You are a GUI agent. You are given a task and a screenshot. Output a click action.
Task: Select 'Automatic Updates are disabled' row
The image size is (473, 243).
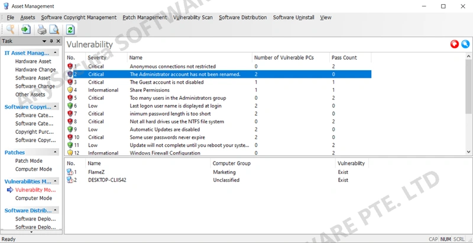(219, 129)
